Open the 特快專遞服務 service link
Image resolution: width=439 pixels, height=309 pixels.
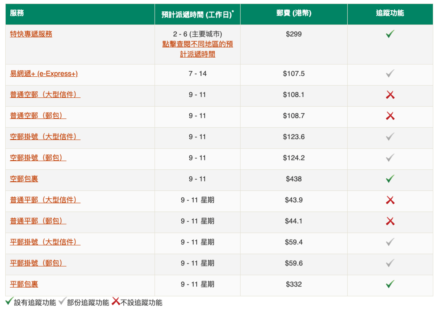coord(31,34)
